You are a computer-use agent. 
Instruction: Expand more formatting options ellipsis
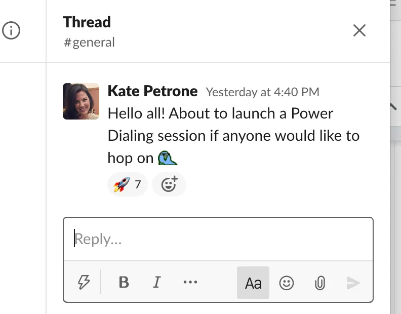pos(190,283)
